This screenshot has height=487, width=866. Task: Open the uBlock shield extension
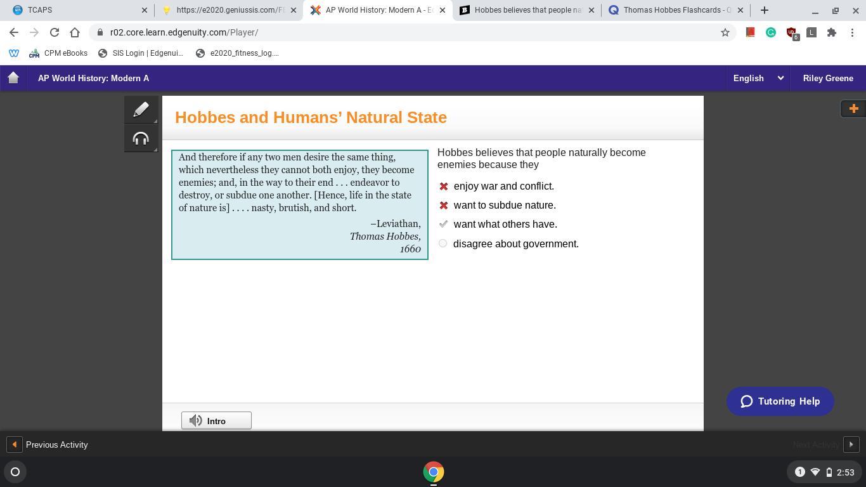pos(791,33)
